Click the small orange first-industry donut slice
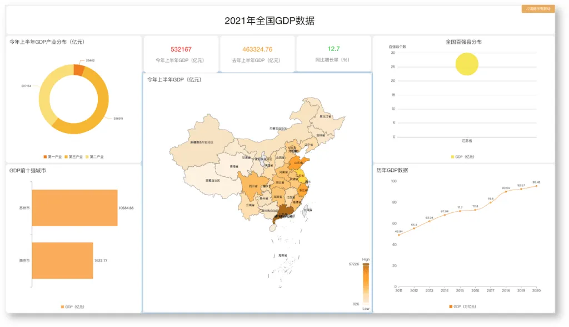 79,70
